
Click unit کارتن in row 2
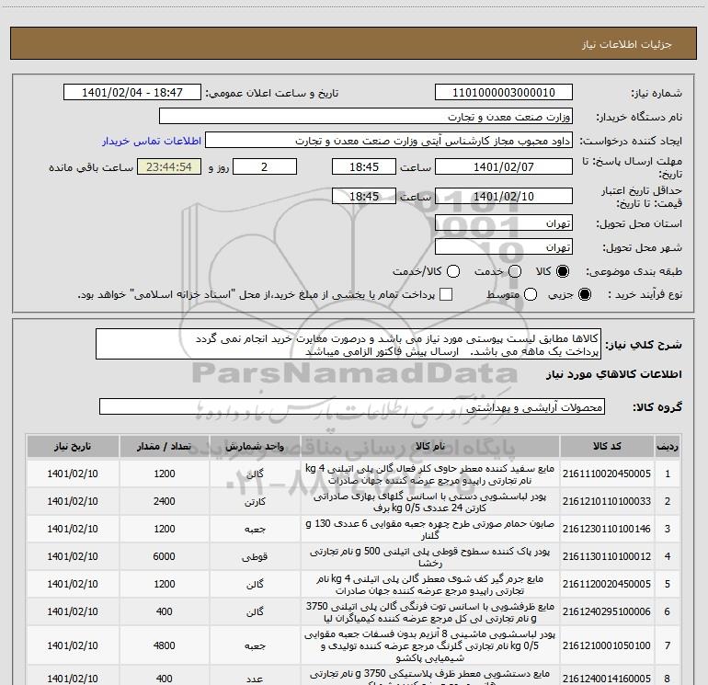coord(255,502)
